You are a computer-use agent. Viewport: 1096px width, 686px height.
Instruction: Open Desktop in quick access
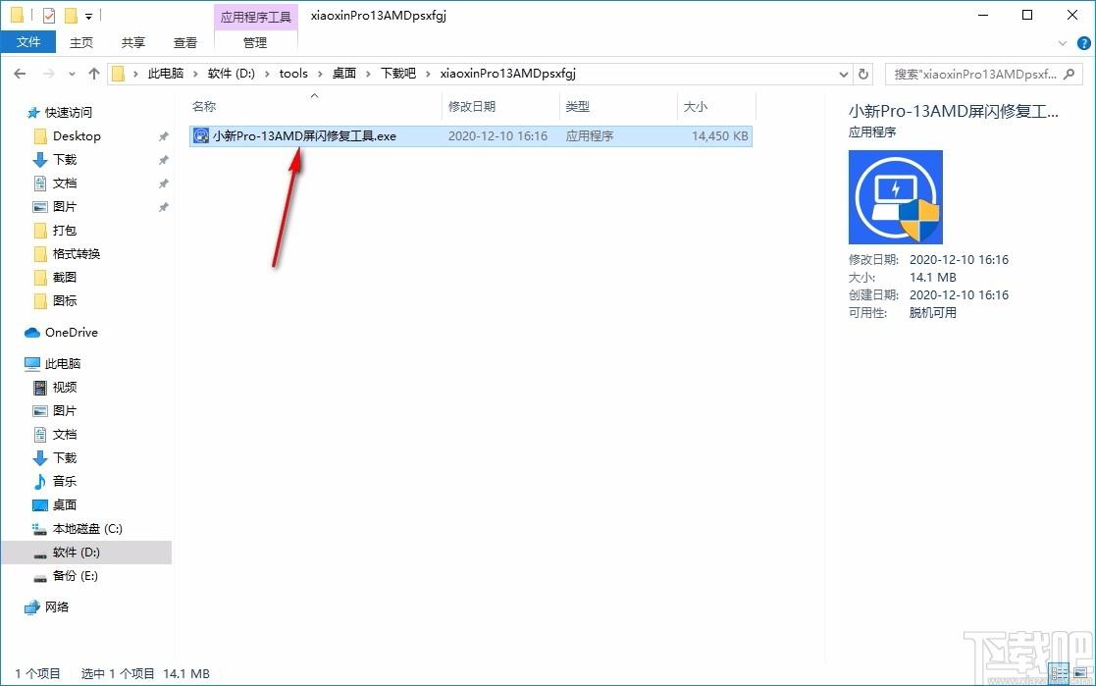tap(77, 136)
